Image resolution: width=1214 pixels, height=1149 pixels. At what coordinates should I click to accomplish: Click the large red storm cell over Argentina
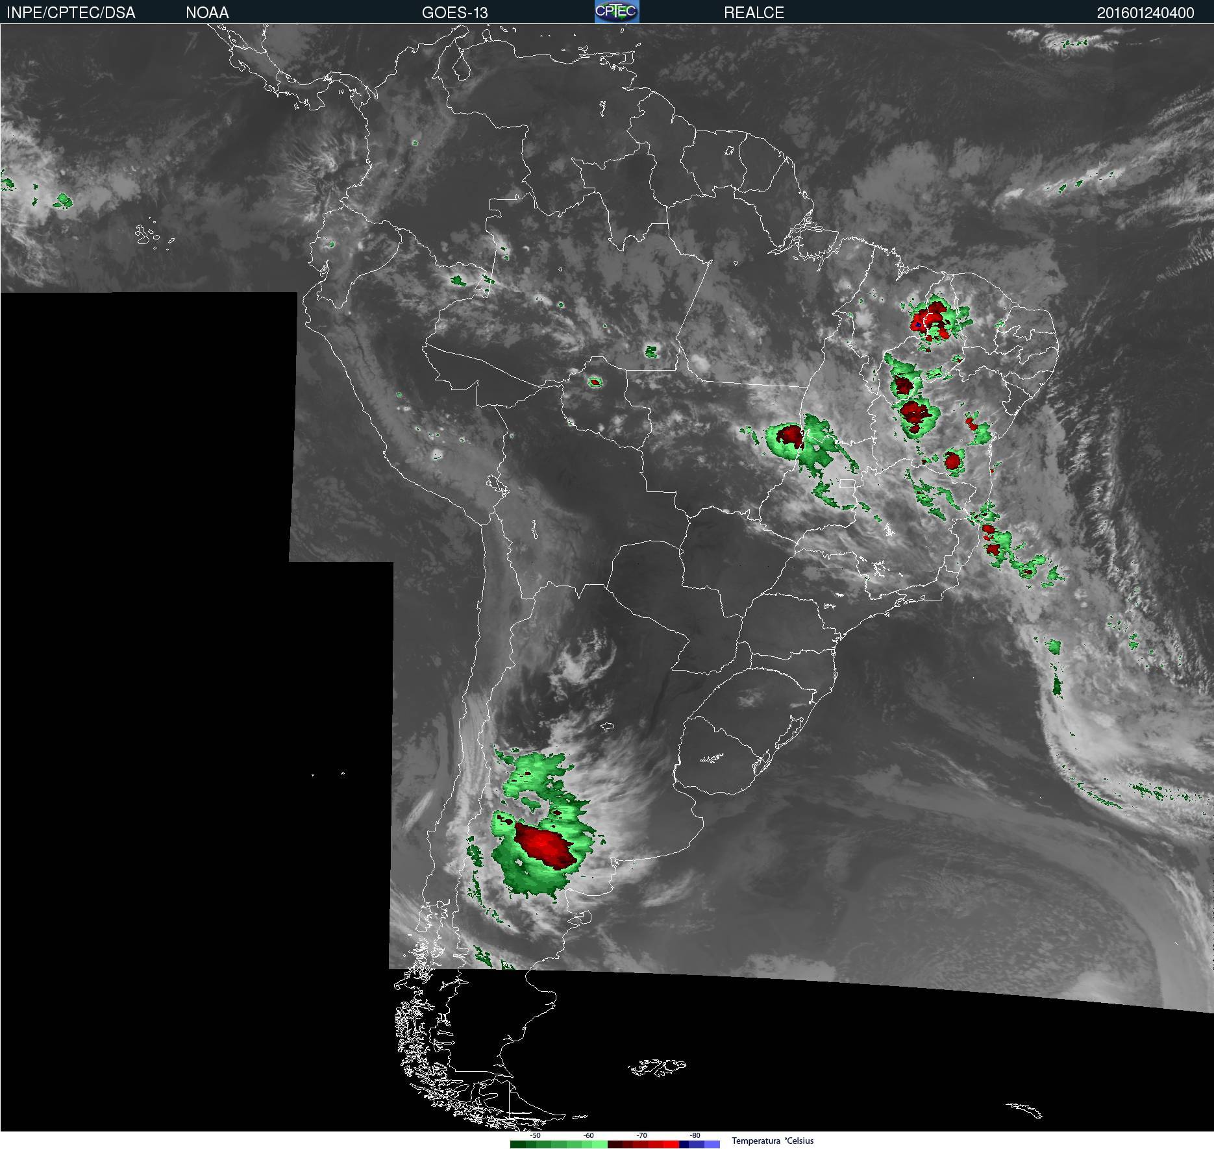pyautogui.click(x=544, y=845)
